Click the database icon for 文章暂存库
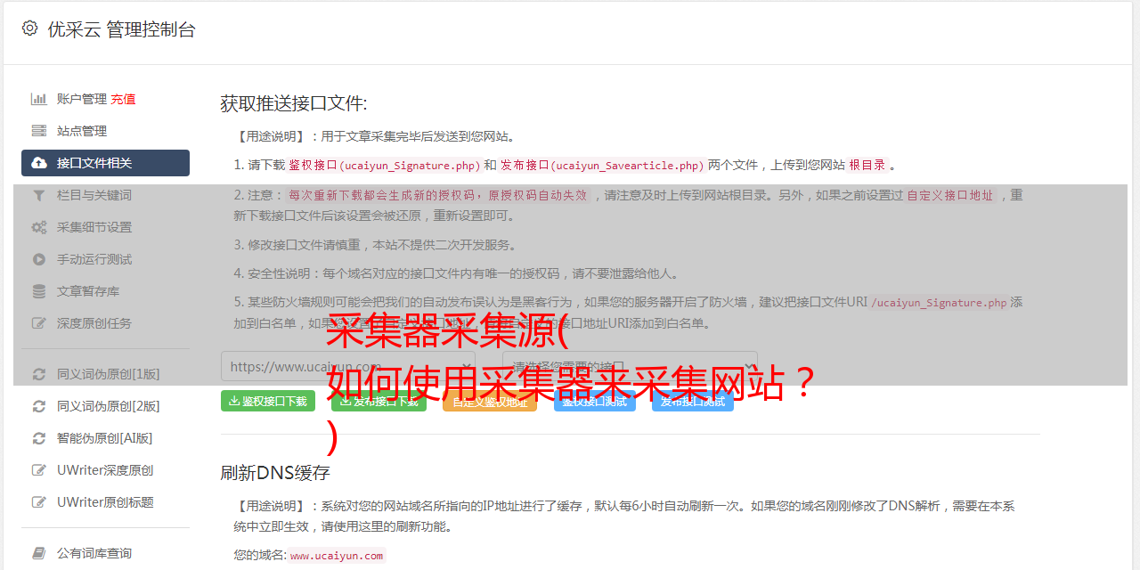 39,291
